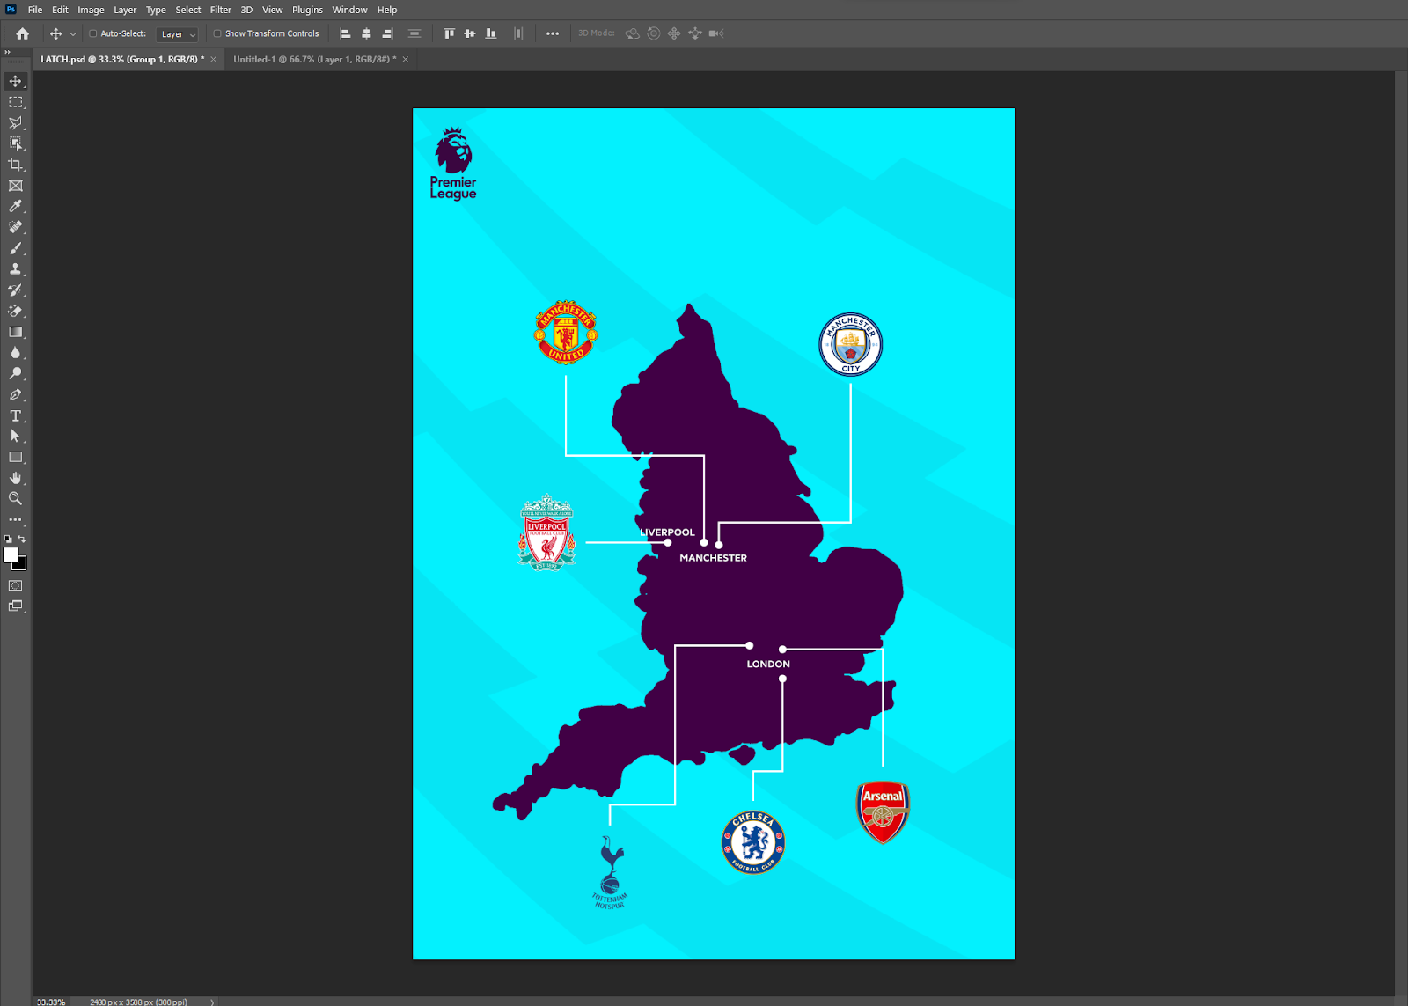Align vertical centers in the options bar
Viewport: 1408px width, 1006px height.
point(470,33)
